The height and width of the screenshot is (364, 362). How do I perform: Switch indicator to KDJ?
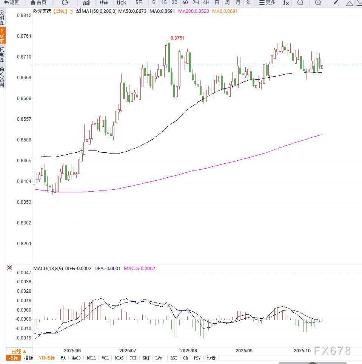point(146,358)
